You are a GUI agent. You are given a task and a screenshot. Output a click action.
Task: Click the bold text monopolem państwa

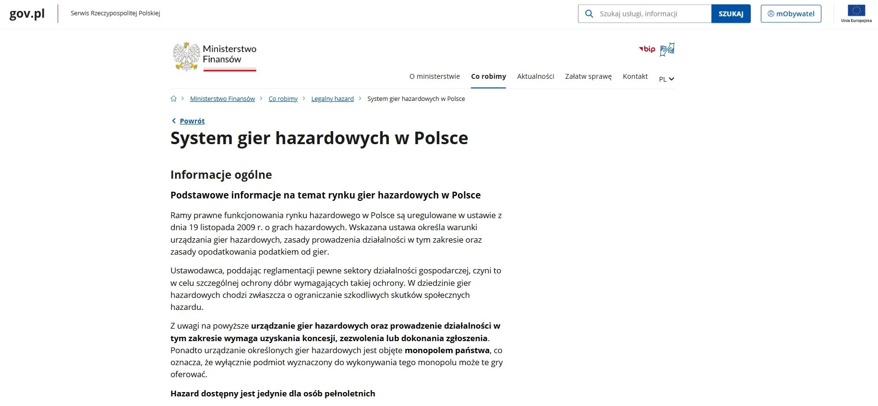point(447,350)
